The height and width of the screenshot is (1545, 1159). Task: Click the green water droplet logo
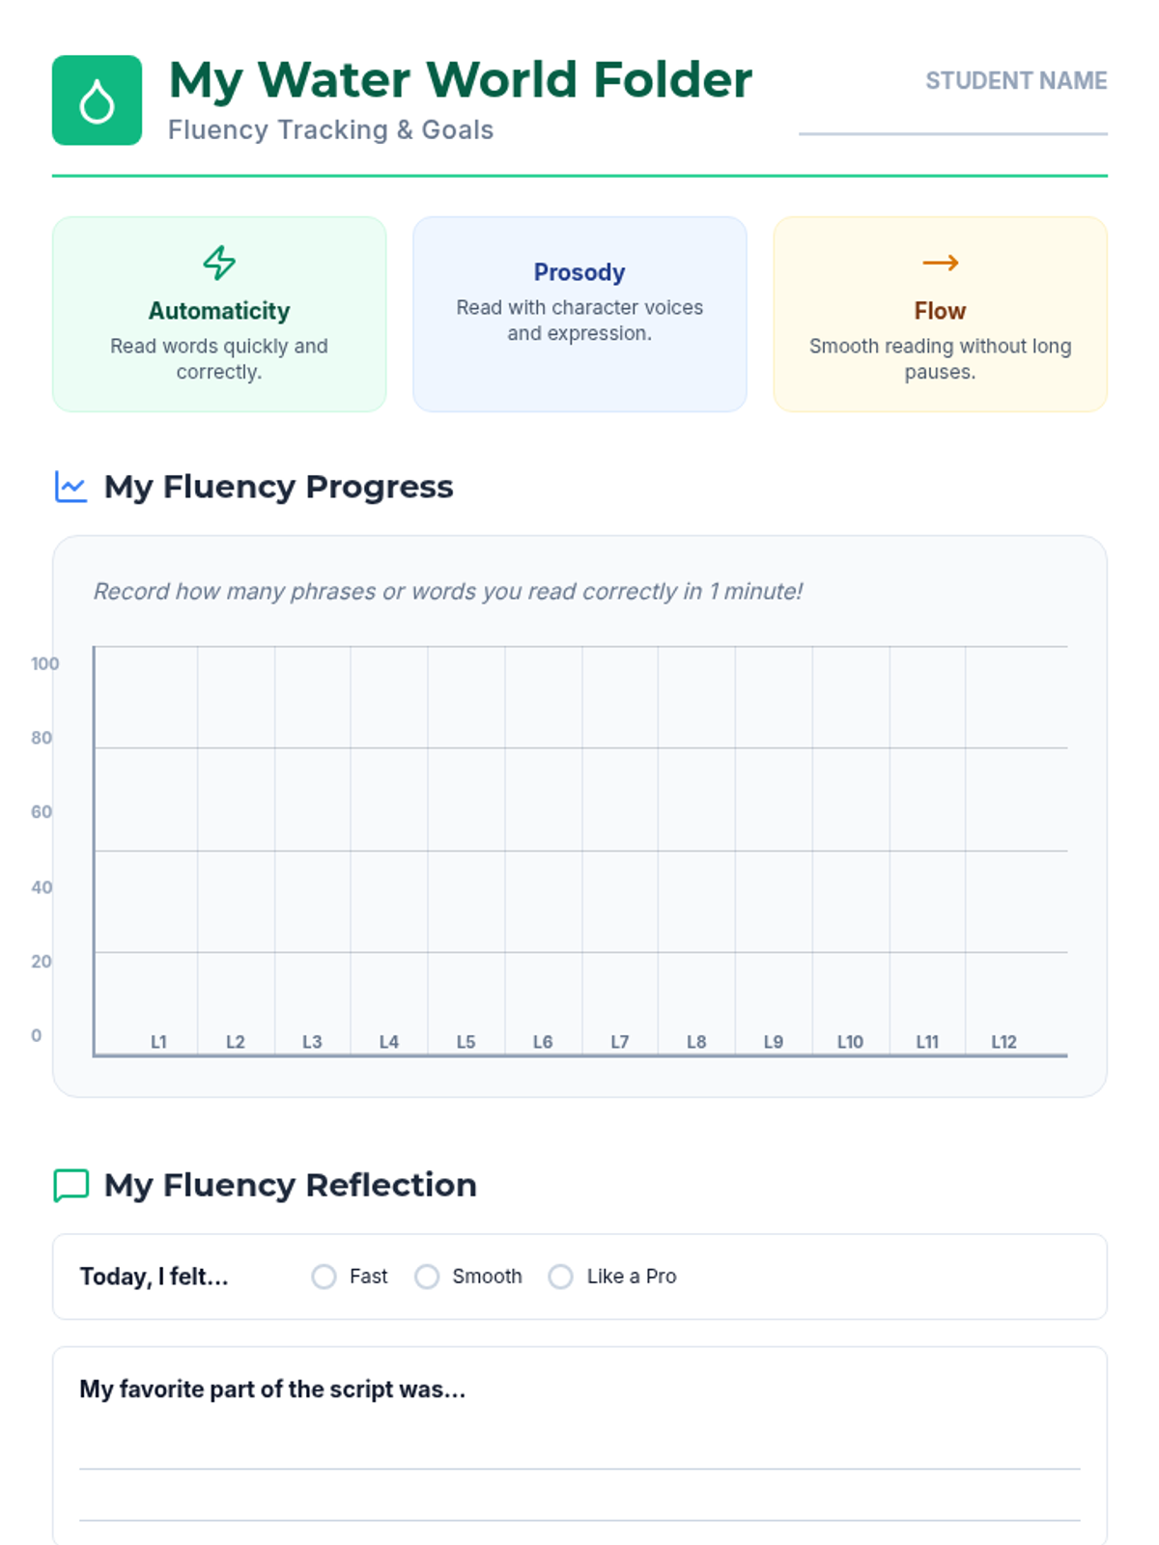97,100
